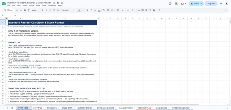Star this document
The height and width of the screenshot is (110, 231).
click(54, 3)
